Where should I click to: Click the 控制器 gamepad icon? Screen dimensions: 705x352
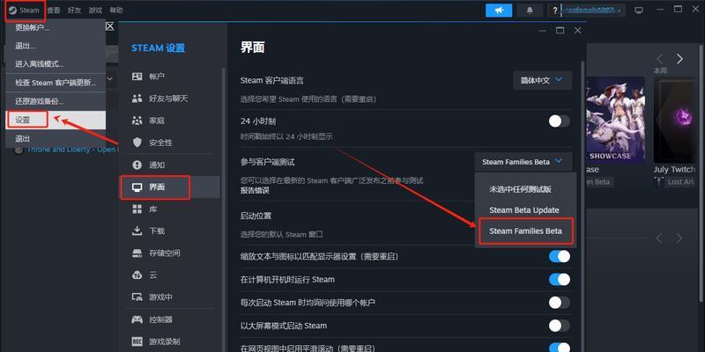coord(137,319)
